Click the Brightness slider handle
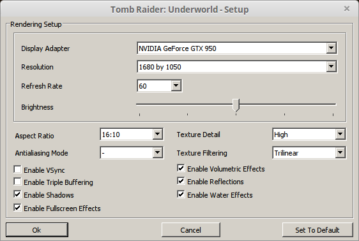The image size is (359, 241). tap(236, 105)
